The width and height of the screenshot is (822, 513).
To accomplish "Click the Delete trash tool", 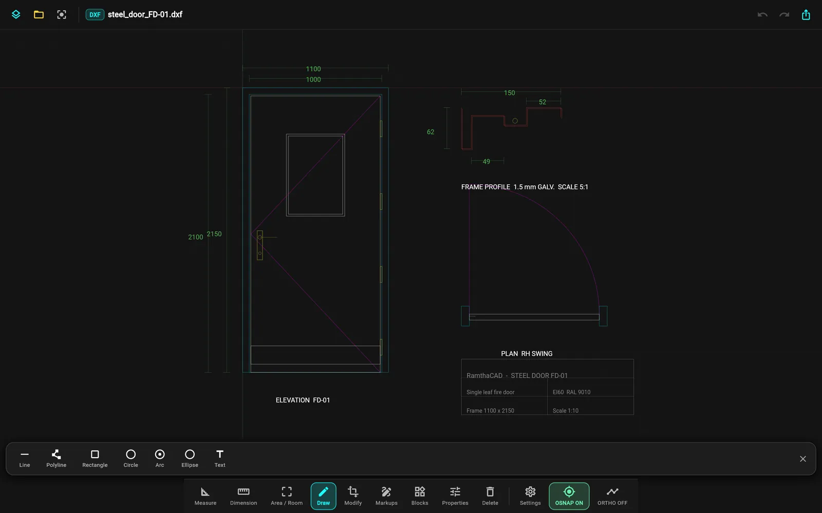I will 490,496.
